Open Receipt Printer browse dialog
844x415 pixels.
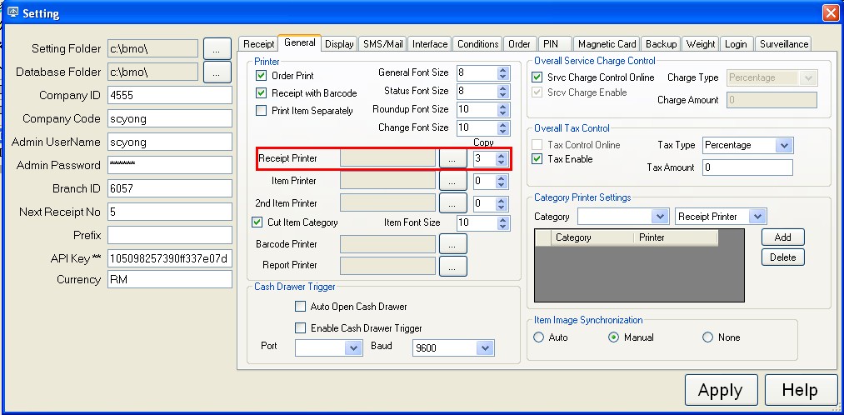coord(452,159)
